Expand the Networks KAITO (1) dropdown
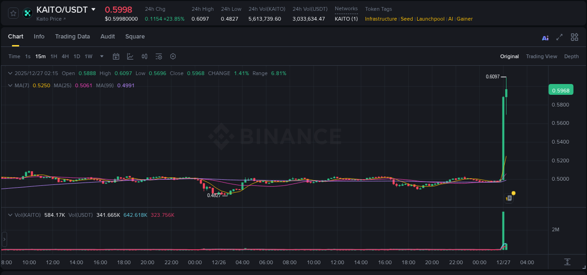Viewport: 587px width, 275px height. [346, 19]
